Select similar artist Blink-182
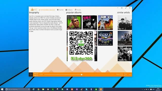The width and height of the screenshot is (162, 91). point(125,22)
